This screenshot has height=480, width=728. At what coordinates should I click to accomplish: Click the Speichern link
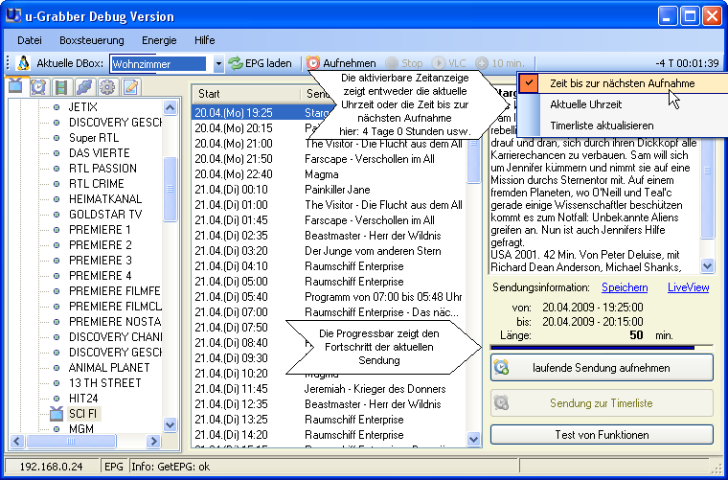tap(624, 287)
